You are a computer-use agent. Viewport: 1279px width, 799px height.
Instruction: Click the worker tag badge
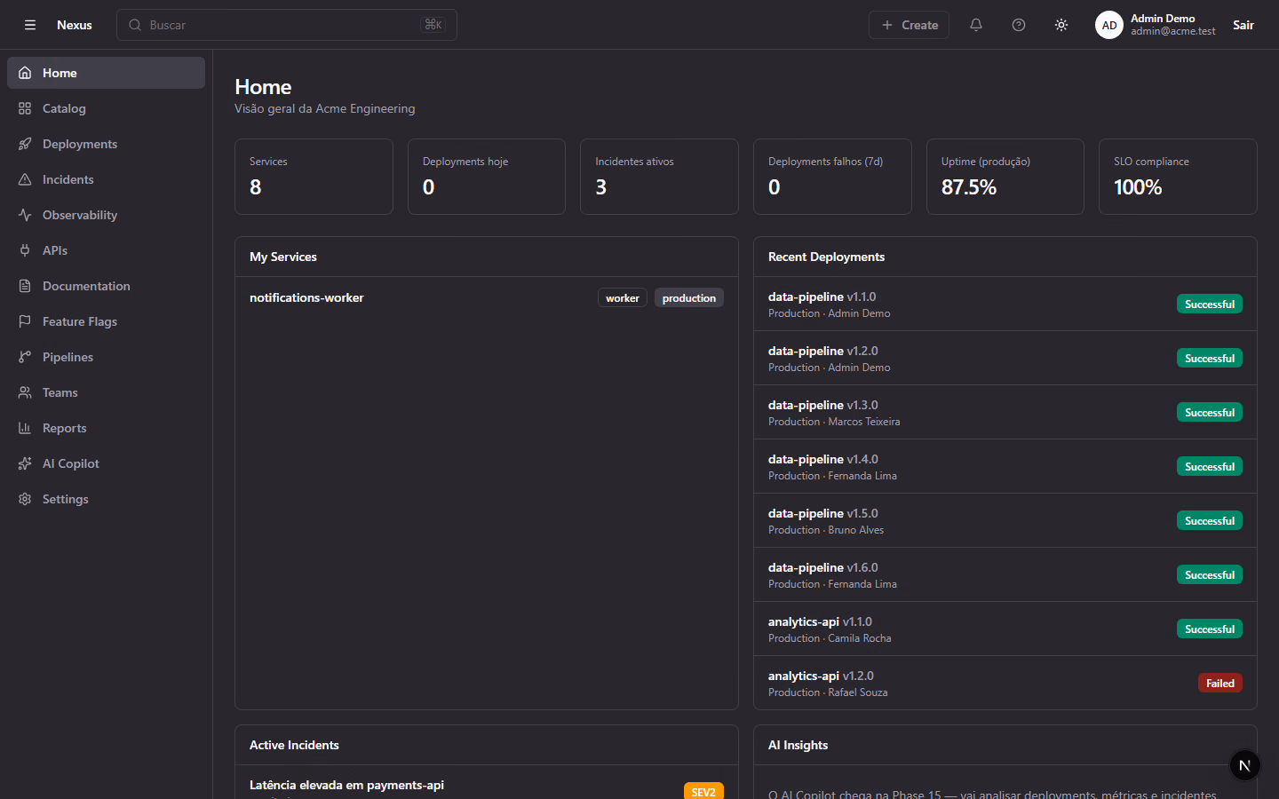click(623, 298)
